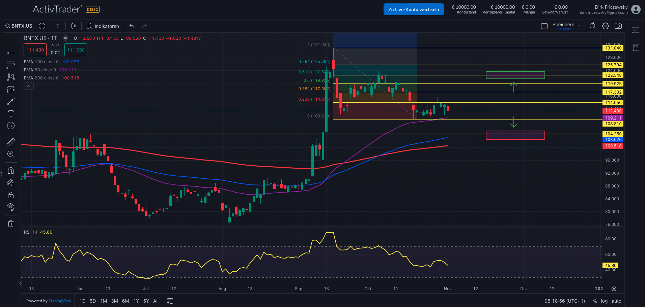Toggle visibility of all drawings
This screenshot has width=645, height=307.
(x=11, y=207)
